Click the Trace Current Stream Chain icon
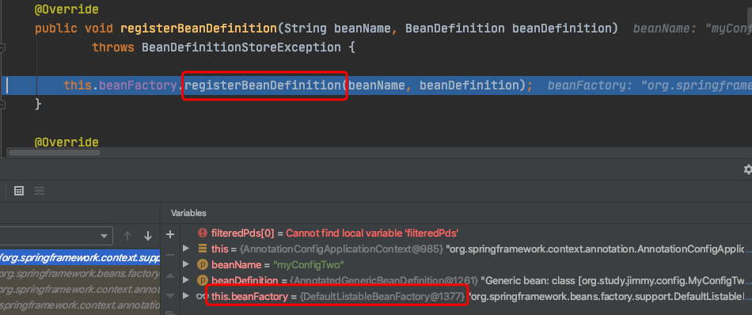This screenshot has width=752, height=315. pos(40,191)
